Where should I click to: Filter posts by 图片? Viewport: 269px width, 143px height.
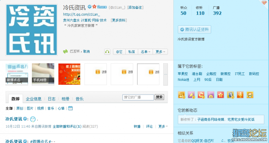(30, 108)
